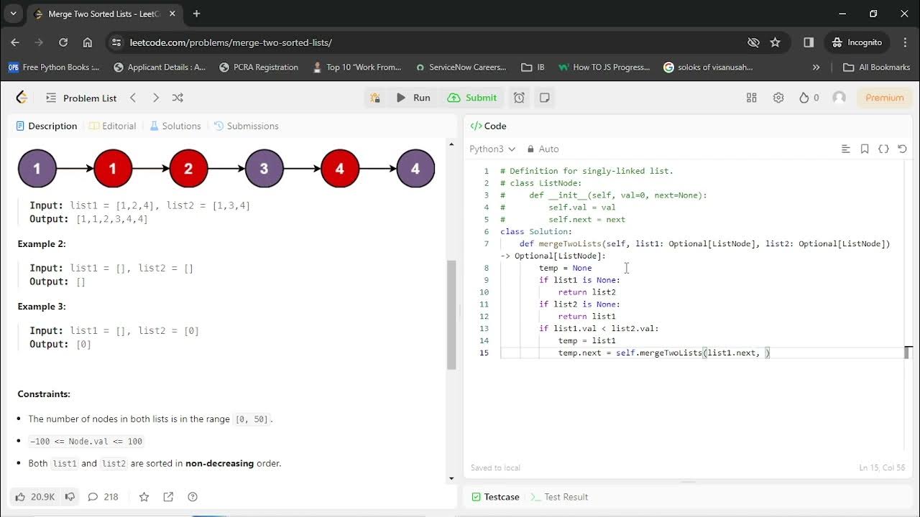The height and width of the screenshot is (517, 920).
Task: Open Applicant Details bookmark
Action: 159,67
